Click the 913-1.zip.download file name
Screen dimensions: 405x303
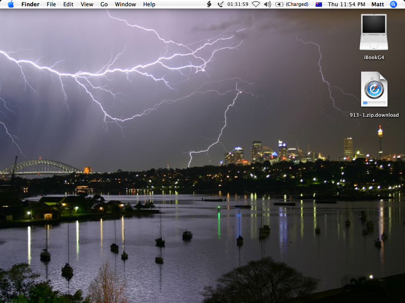pos(374,115)
